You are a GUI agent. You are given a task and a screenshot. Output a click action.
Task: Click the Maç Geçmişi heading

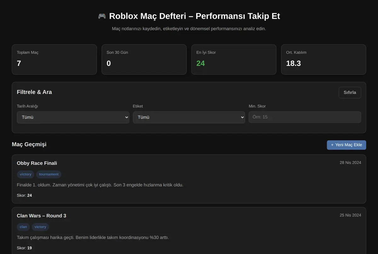(x=29, y=144)
